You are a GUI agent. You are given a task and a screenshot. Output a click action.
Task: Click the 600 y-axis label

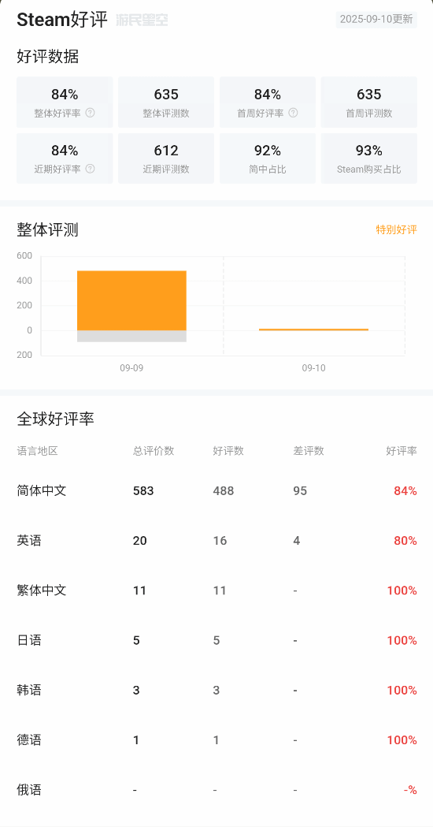[24, 255]
